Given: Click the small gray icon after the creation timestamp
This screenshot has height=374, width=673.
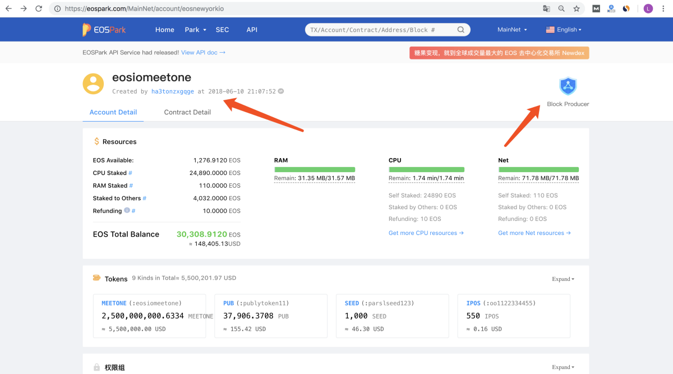Looking at the screenshot, I should [281, 91].
